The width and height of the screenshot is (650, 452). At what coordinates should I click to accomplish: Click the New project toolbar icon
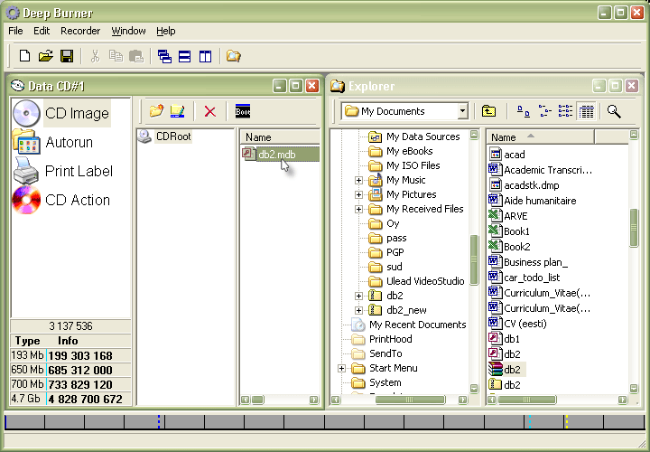(x=24, y=56)
